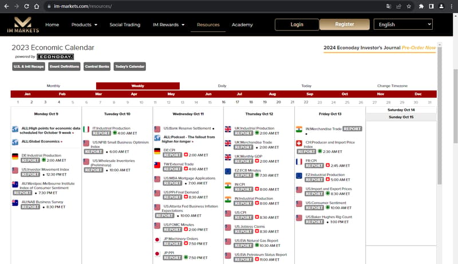Open the Social Trading navigation item
The width and height of the screenshot is (458, 264).
point(125,25)
